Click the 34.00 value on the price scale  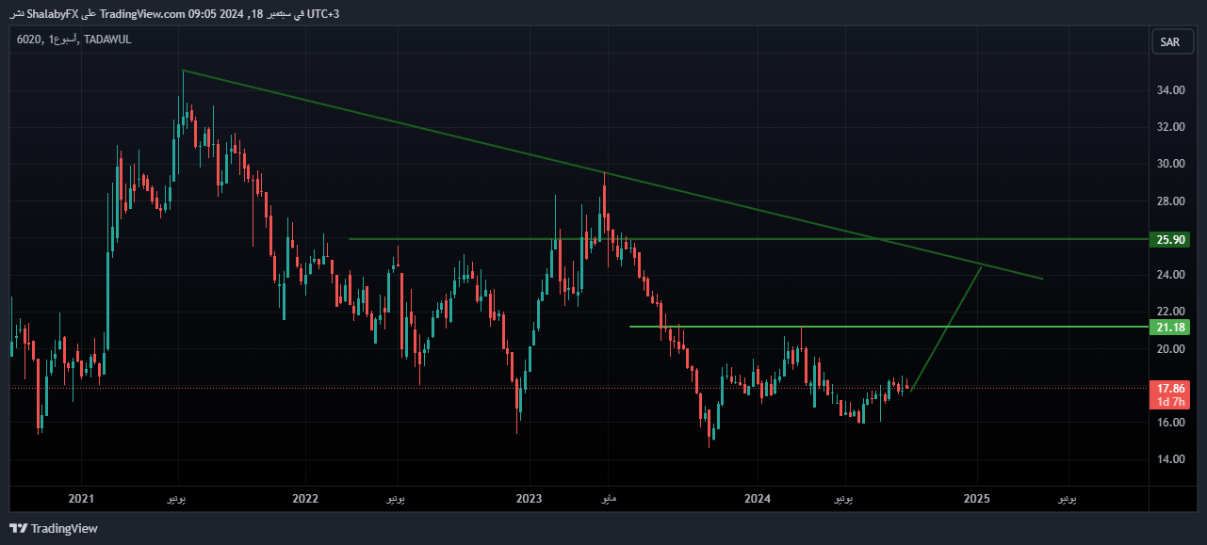(1169, 90)
